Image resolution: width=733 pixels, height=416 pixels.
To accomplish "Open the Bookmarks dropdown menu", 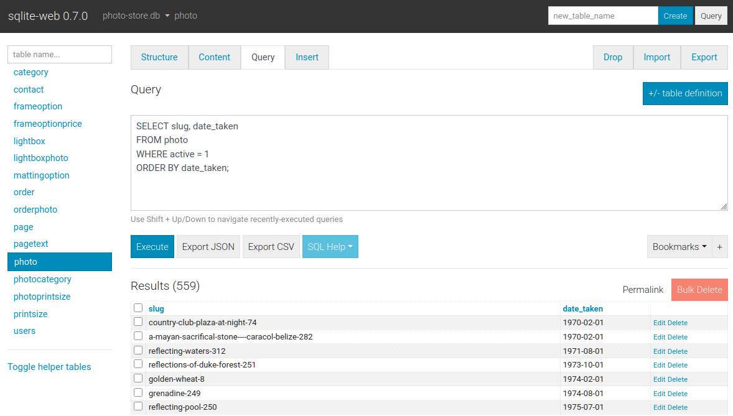I will [x=679, y=247].
